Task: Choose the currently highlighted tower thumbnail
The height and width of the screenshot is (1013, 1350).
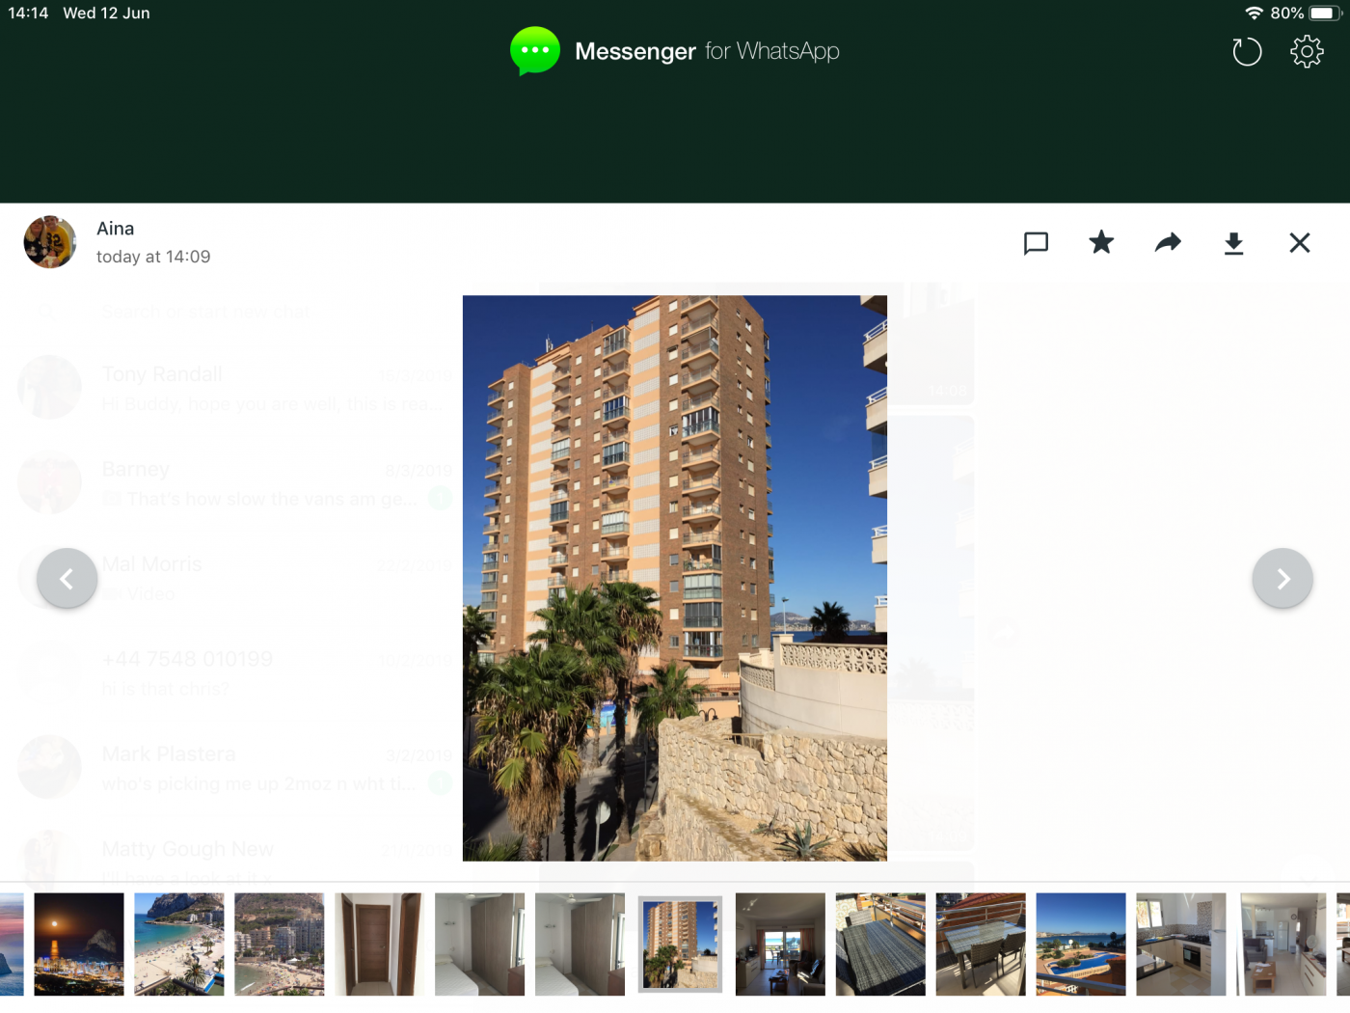Action: click(680, 944)
